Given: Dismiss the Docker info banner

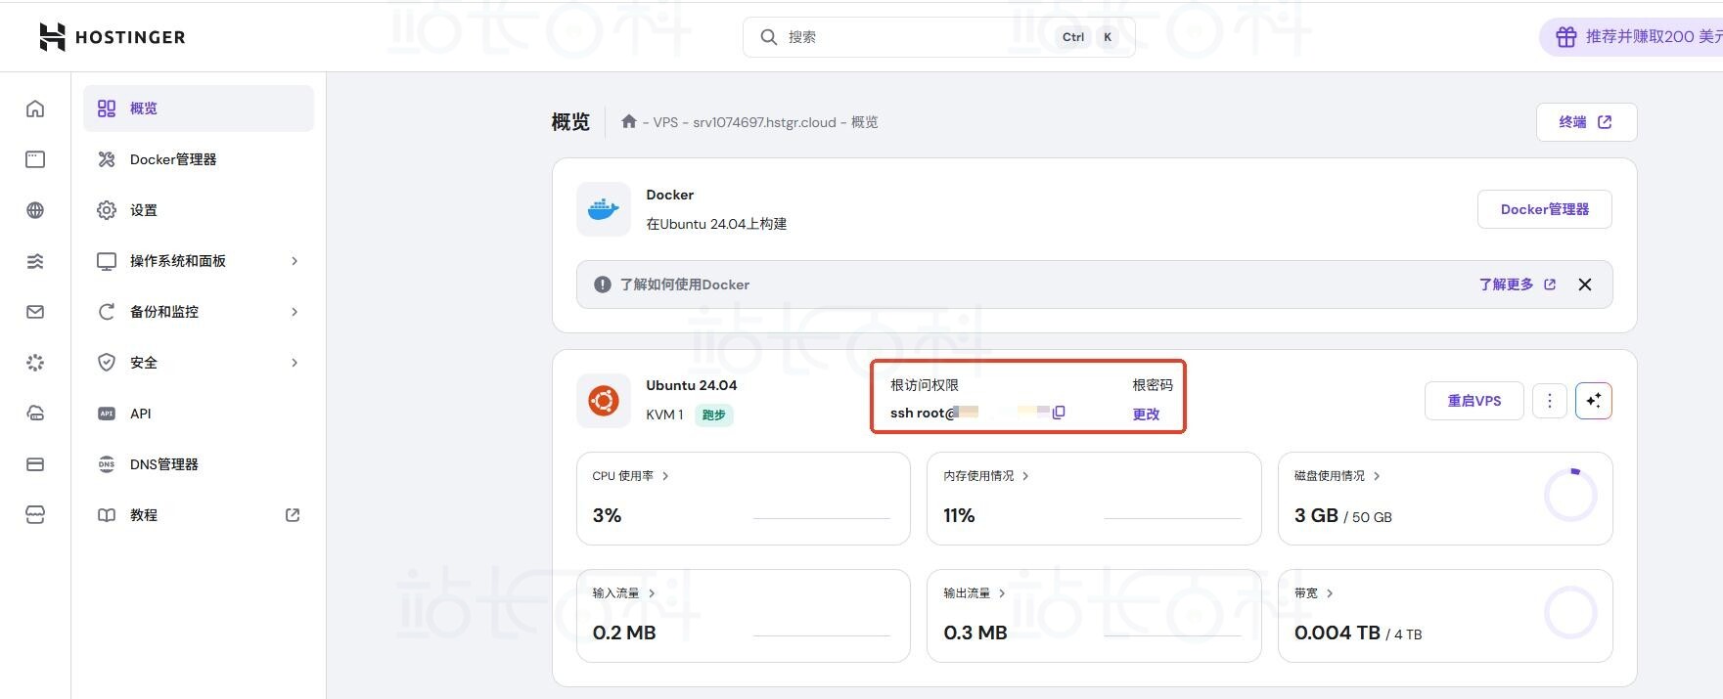Looking at the screenshot, I should click(1585, 284).
